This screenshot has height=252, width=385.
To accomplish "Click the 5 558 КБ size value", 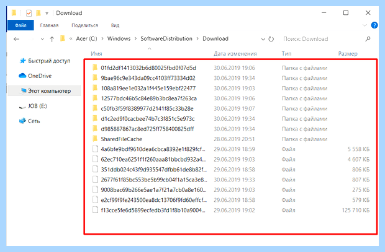I will tap(358, 149).
